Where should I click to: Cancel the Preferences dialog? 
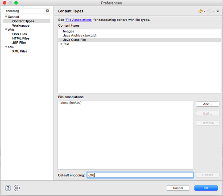178,188
